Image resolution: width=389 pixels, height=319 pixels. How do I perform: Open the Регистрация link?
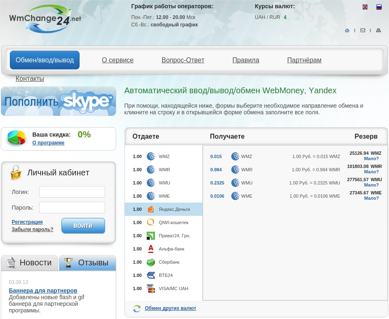click(x=27, y=222)
